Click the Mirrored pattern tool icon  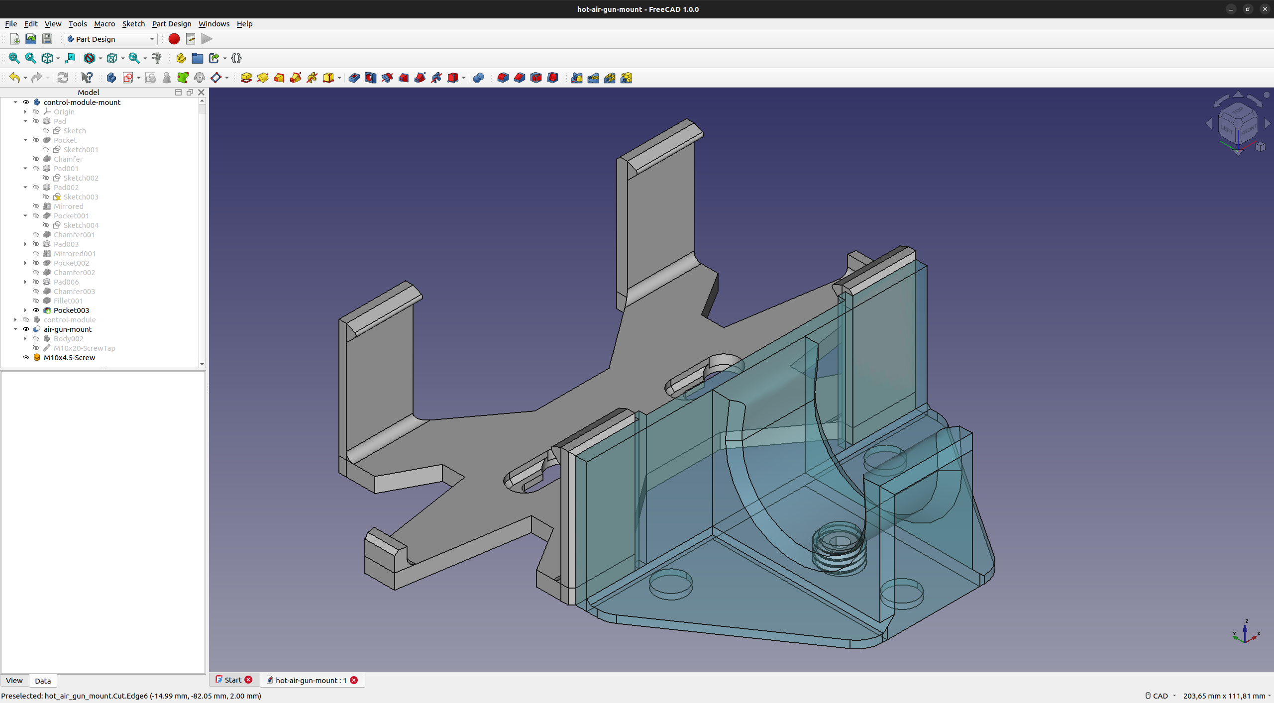(576, 78)
